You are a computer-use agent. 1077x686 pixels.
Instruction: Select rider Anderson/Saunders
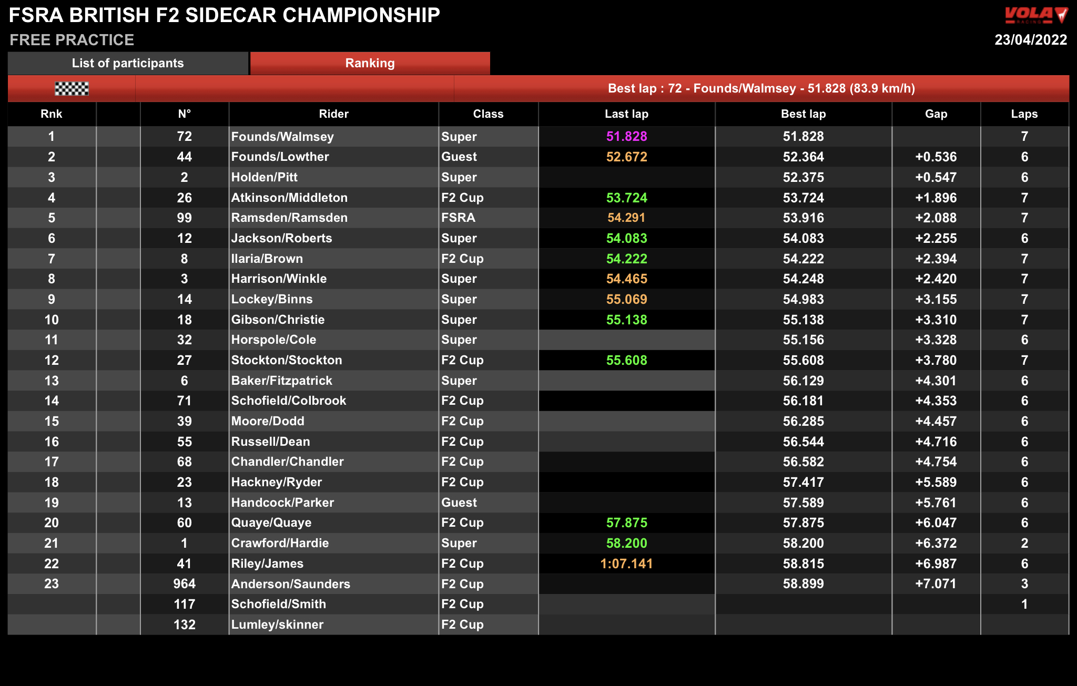pyautogui.click(x=290, y=584)
